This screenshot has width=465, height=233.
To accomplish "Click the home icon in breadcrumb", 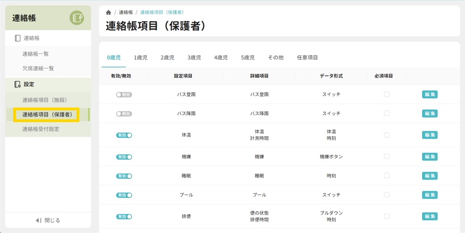I will (x=109, y=12).
